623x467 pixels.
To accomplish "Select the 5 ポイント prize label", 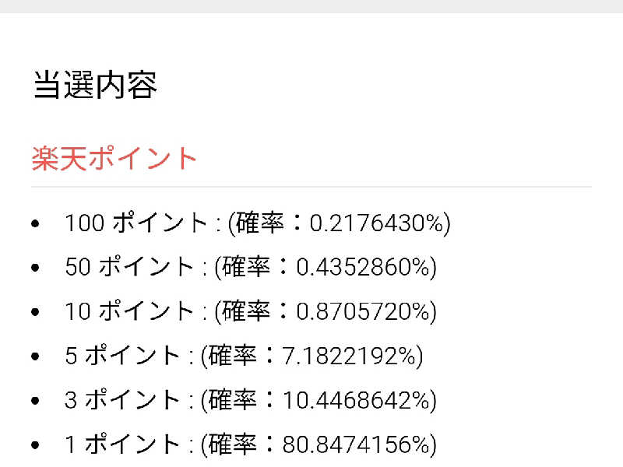I will tap(122, 356).
